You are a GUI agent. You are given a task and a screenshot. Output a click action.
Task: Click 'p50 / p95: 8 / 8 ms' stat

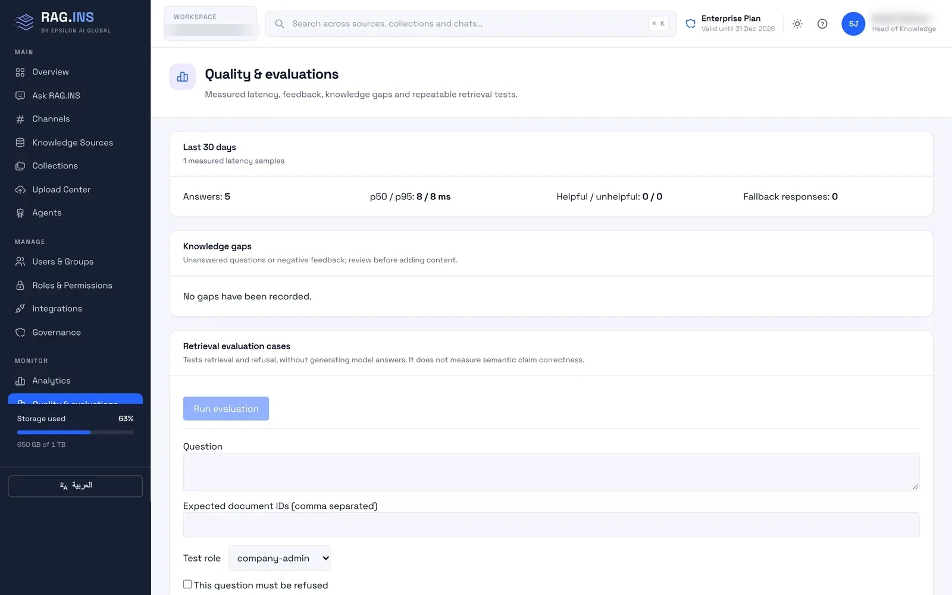click(410, 197)
